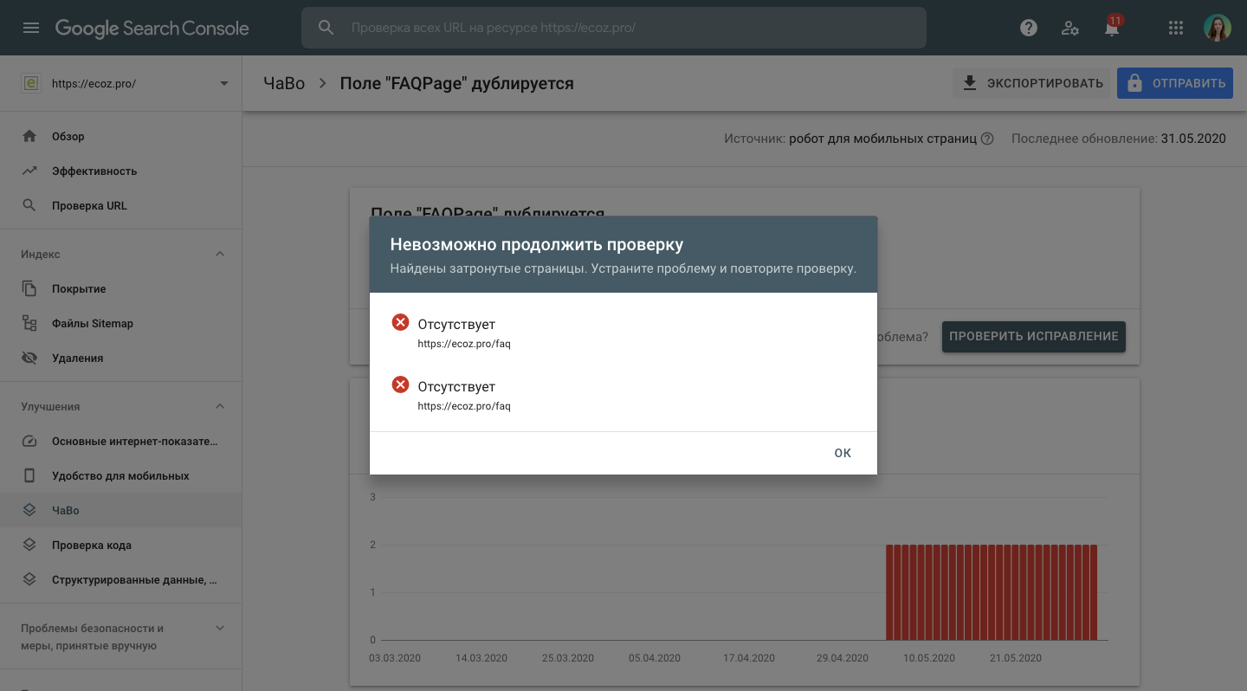Click second Отсутствует error icon in dialog
The image size is (1247, 691).
tap(400, 384)
